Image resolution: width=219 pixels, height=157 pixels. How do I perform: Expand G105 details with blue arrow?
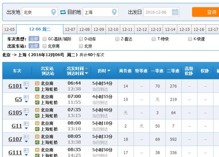pyautogui.click(x=26, y=115)
